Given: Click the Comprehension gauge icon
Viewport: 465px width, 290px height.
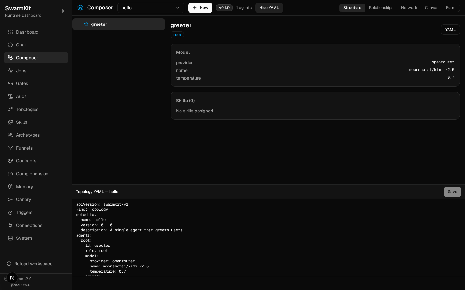Looking at the screenshot, I should pos(10,174).
